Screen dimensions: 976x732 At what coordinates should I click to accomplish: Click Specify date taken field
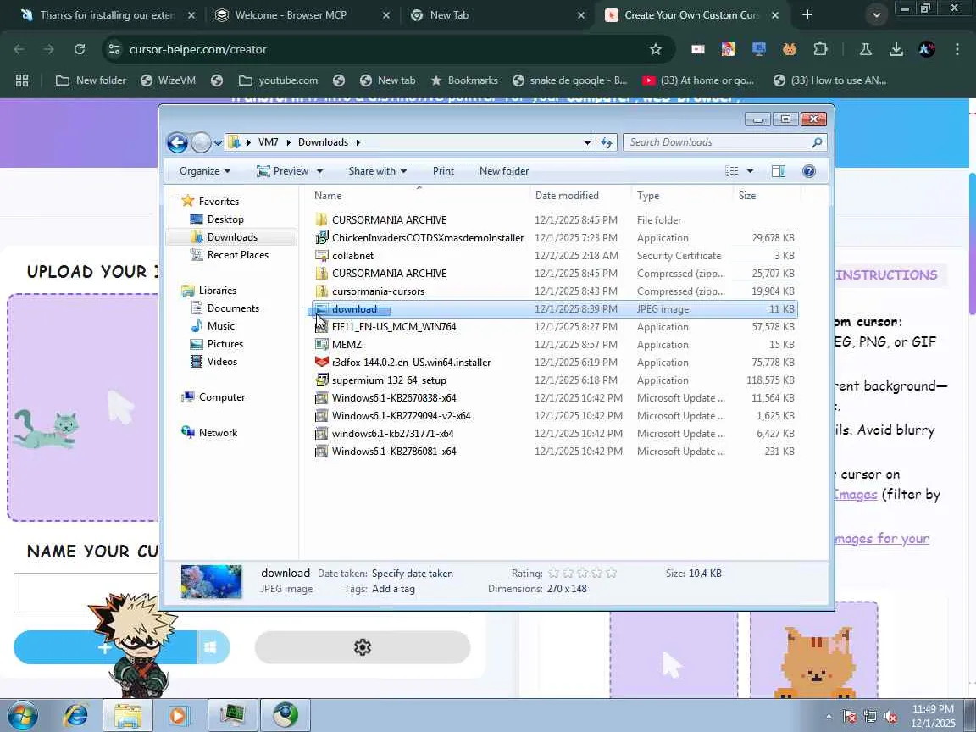pos(412,574)
